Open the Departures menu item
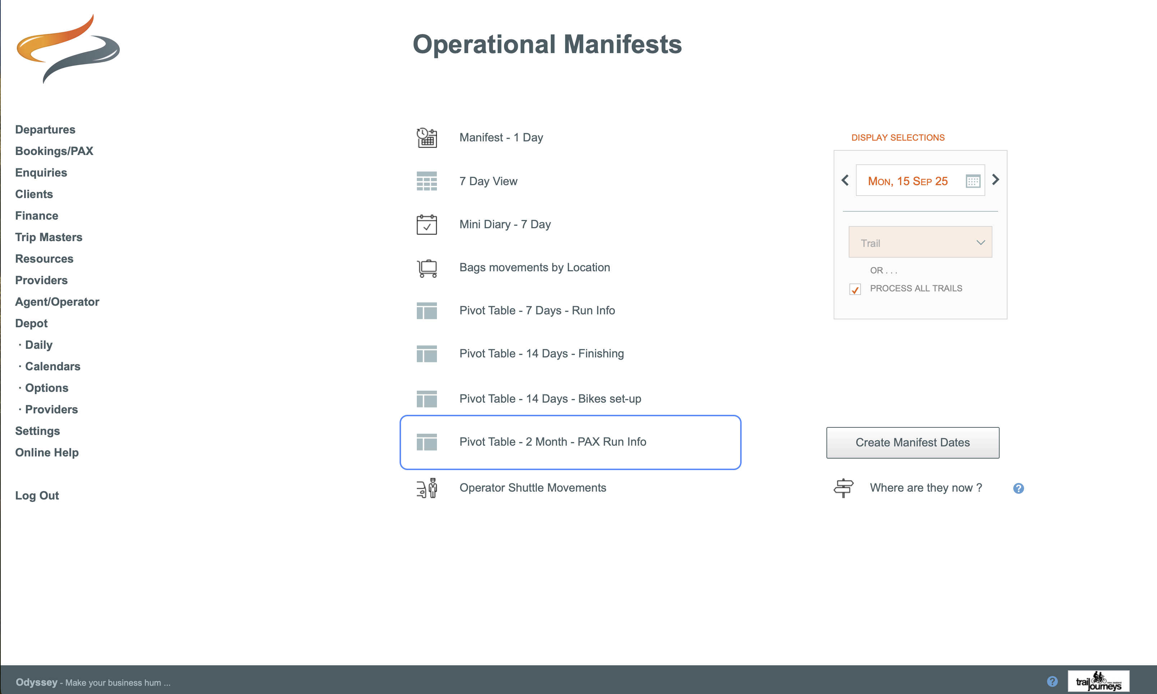 click(45, 130)
